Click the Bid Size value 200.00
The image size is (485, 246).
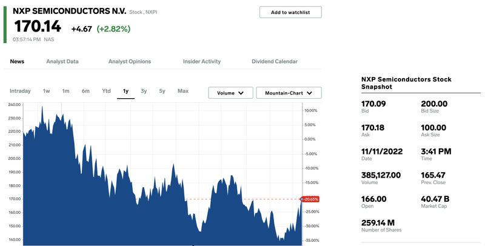(434, 104)
